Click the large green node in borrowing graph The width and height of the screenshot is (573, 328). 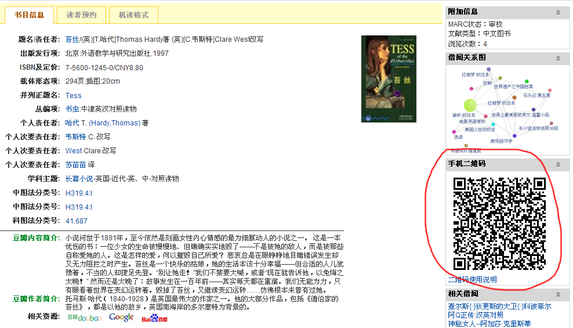[470, 105]
